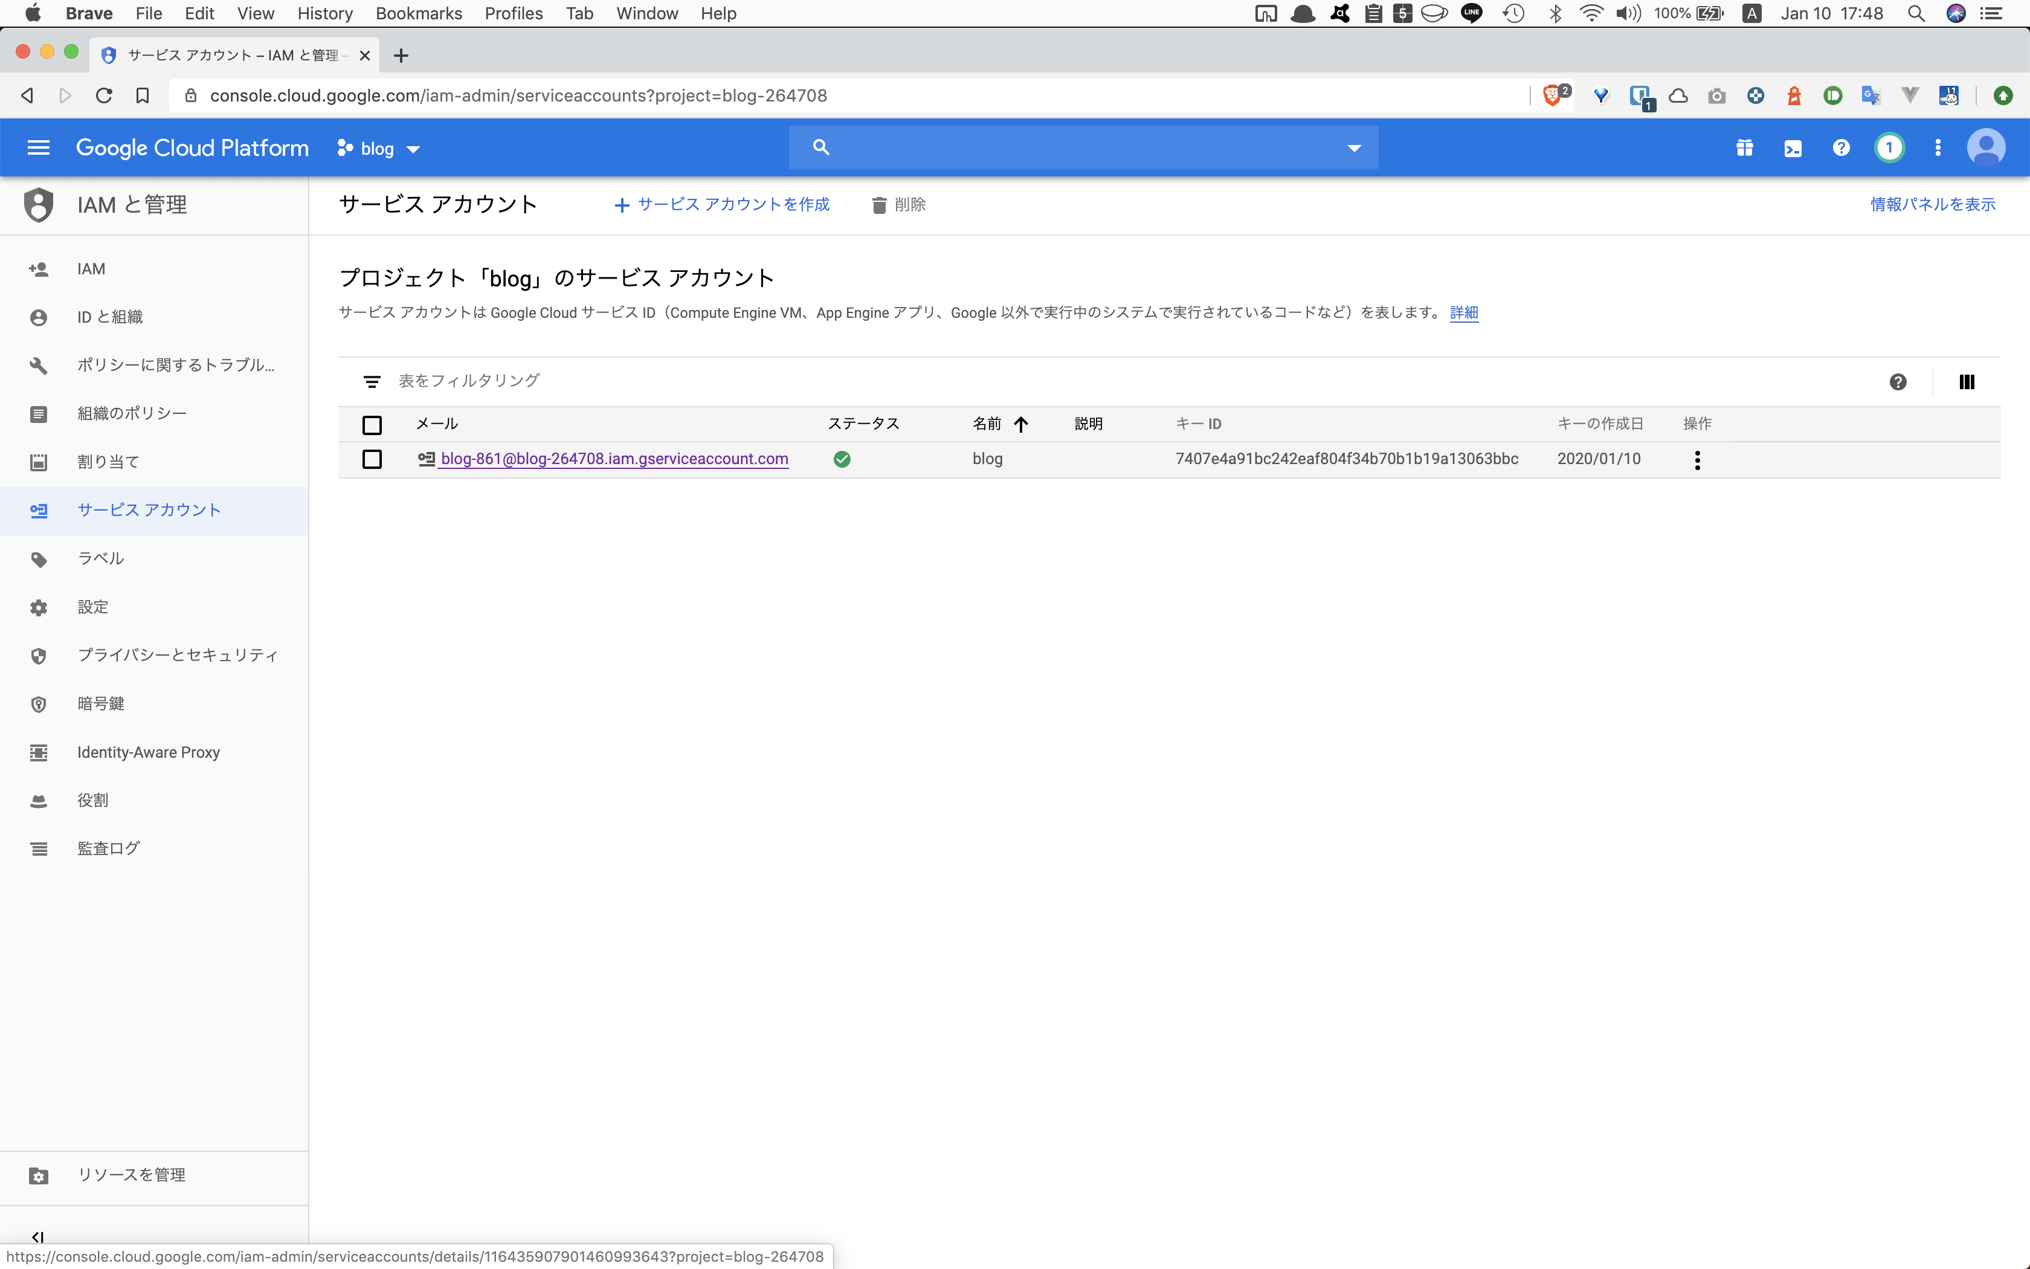Select the サービス アカウント sidebar item
The width and height of the screenshot is (2030, 1269).
coord(149,509)
